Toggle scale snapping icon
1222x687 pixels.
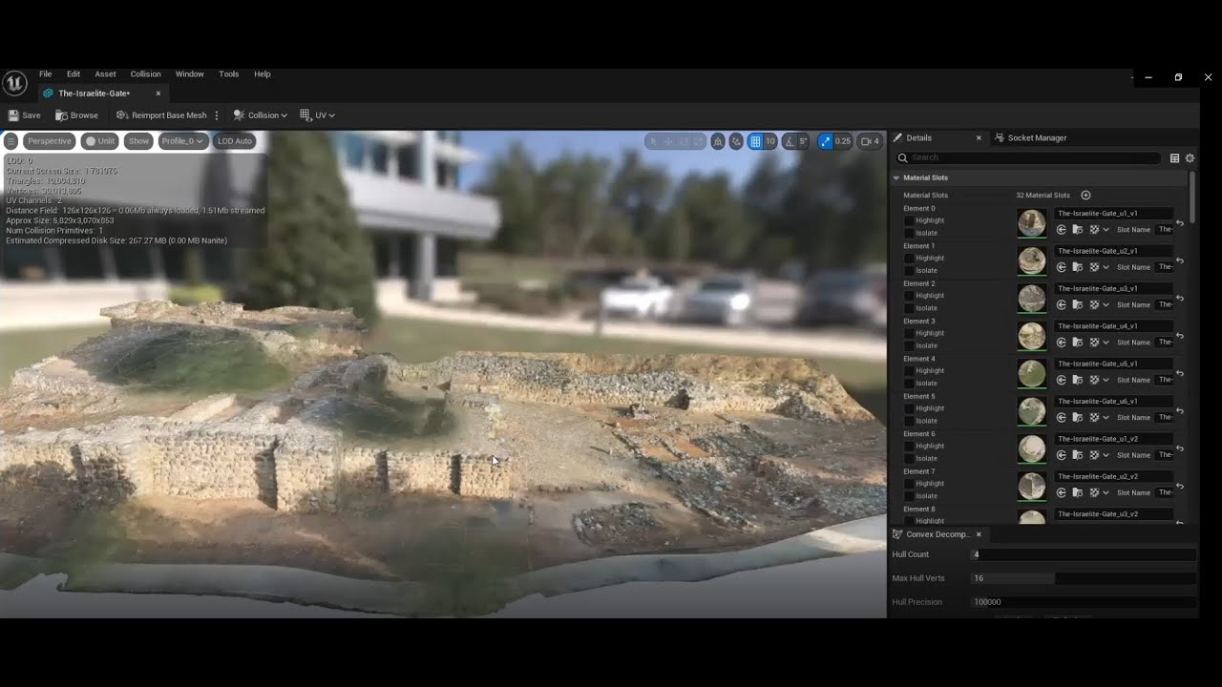pyautogui.click(x=825, y=141)
